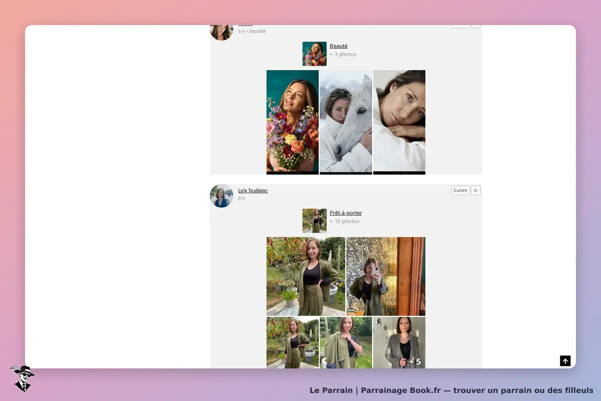Follow Loly Toublanc with Suivre button

pyautogui.click(x=460, y=190)
